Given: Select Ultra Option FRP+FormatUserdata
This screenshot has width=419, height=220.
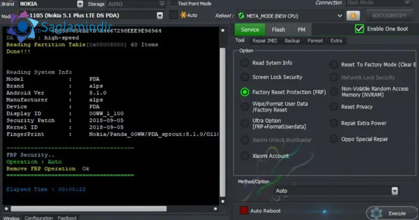Looking at the screenshot, I should [x=245, y=123].
